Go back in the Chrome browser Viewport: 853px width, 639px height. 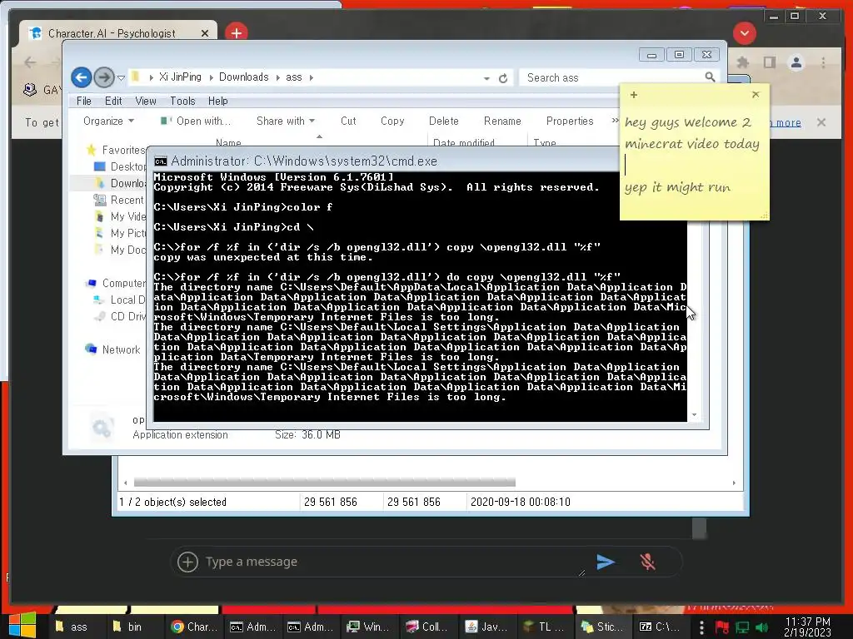click(x=31, y=62)
